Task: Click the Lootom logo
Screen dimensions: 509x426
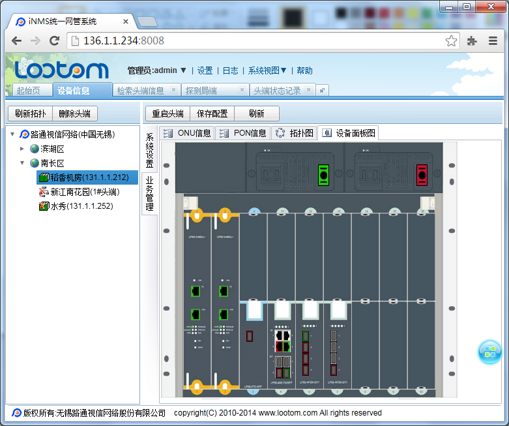Action: pyautogui.click(x=61, y=69)
